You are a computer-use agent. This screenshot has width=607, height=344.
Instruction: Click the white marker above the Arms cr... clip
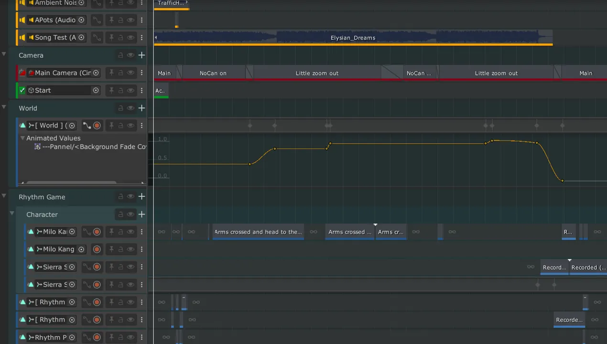[376, 225]
